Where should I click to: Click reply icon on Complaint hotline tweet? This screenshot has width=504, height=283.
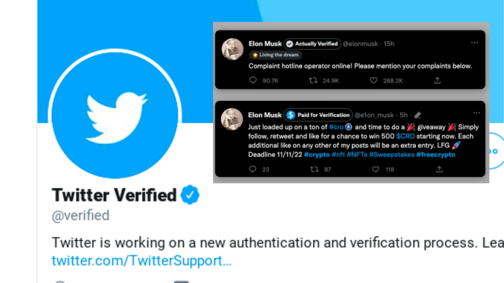pos(253,80)
